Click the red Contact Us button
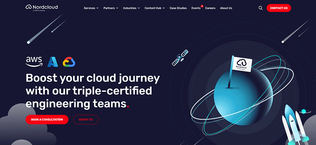The image size is (316, 145). (279, 8)
